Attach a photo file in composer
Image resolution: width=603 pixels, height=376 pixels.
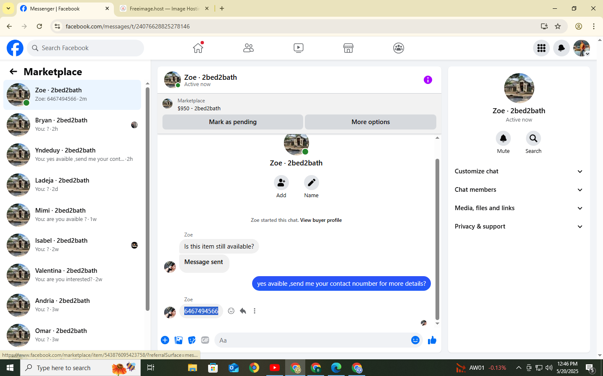pos(179,340)
